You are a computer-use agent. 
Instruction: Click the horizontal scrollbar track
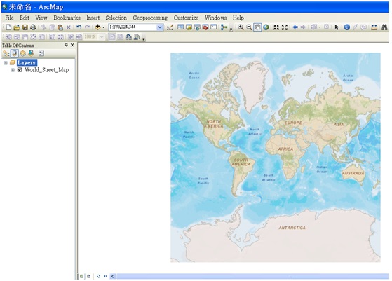tap(252, 276)
